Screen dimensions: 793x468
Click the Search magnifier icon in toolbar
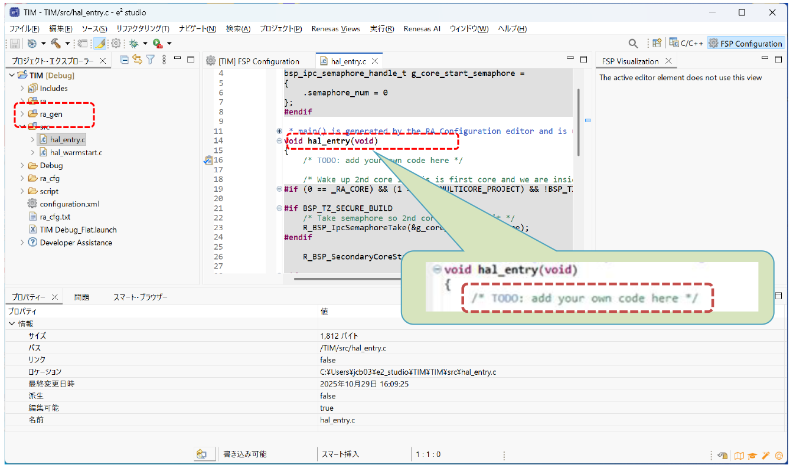pos(633,43)
